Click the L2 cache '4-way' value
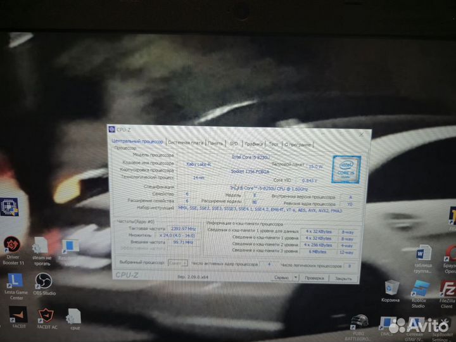Image resolution: width=456 pixels, height=342 pixels. pyautogui.click(x=347, y=246)
